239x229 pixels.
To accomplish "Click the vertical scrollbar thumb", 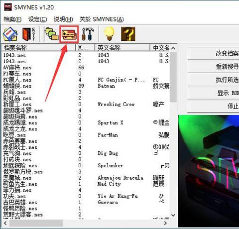I will click(173, 77).
